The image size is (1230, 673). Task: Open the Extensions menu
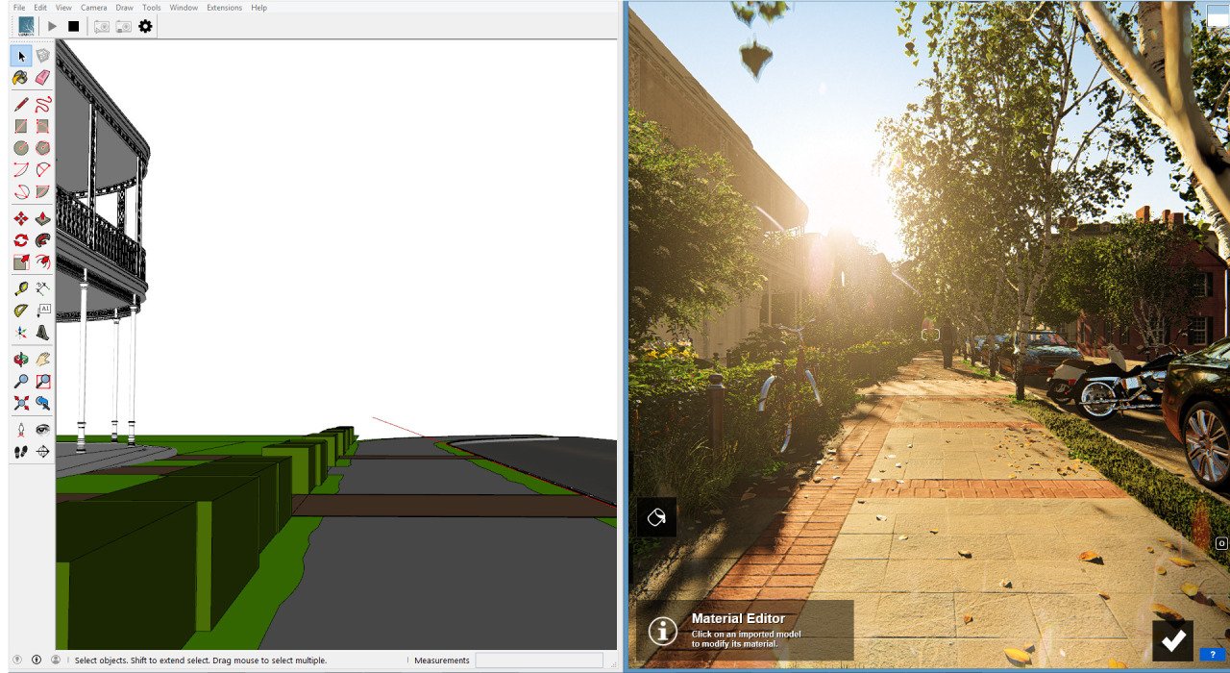(x=224, y=8)
